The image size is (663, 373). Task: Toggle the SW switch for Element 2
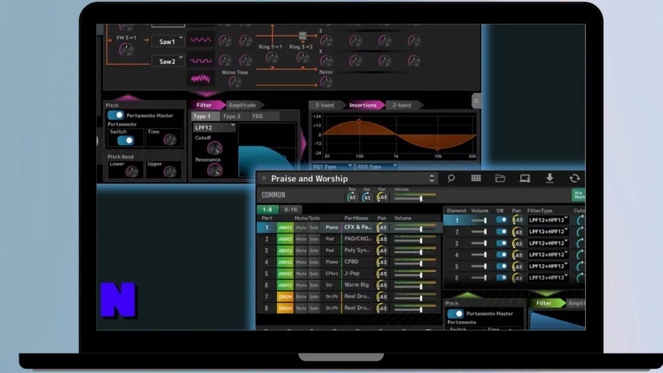click(502, 232)
